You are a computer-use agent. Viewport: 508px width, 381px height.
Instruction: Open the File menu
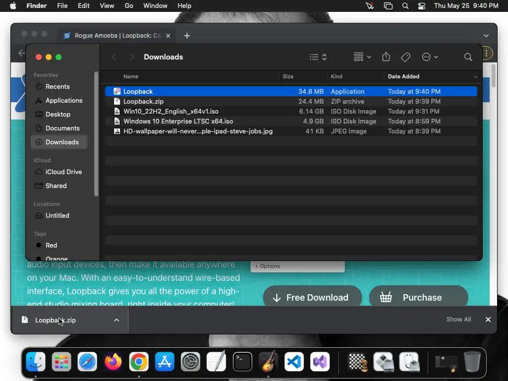(x=62, y=6)
